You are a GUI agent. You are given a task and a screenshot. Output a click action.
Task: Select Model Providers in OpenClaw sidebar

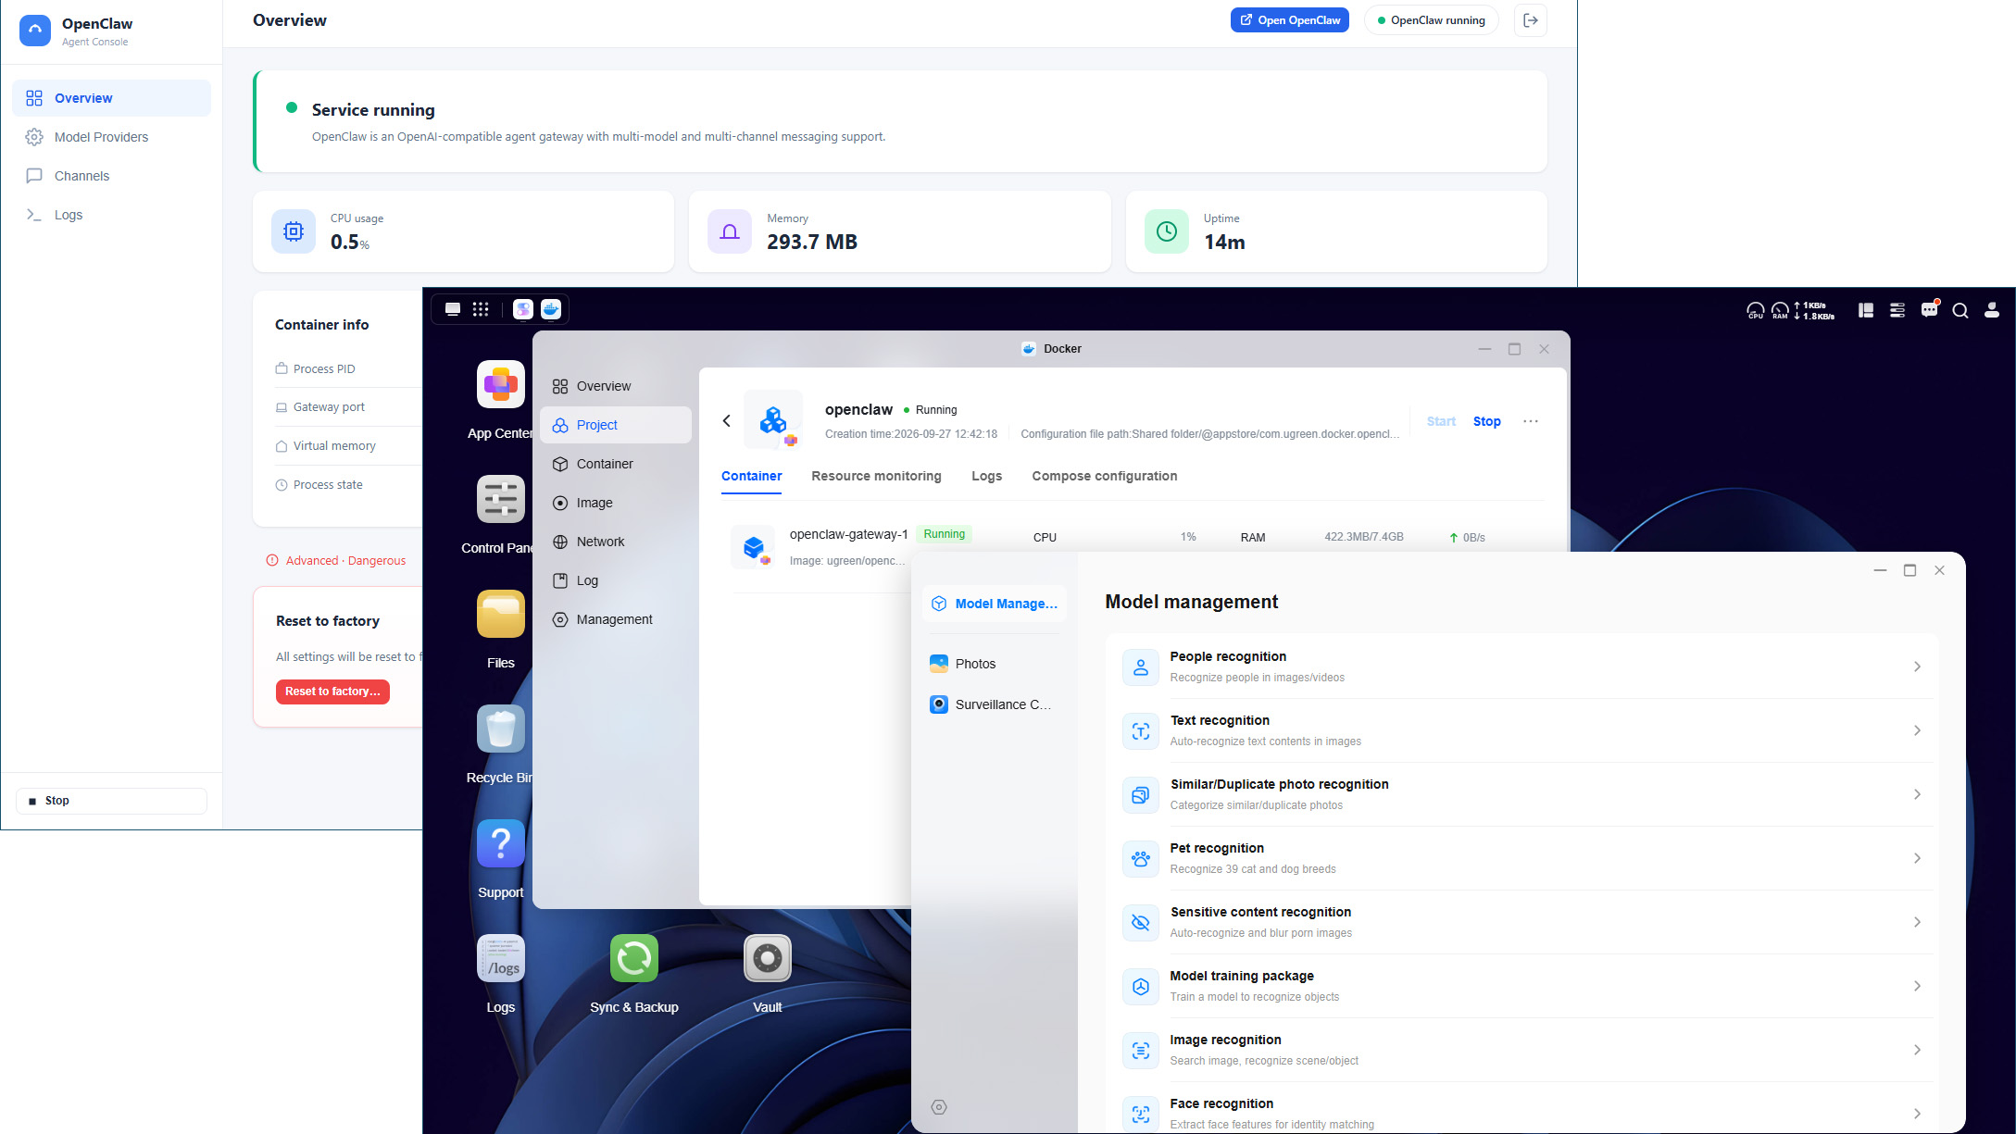coord(111,137)
